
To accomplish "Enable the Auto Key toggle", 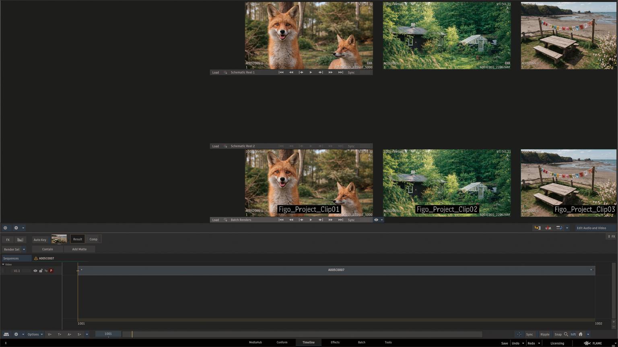I will (x=40, y=240).
